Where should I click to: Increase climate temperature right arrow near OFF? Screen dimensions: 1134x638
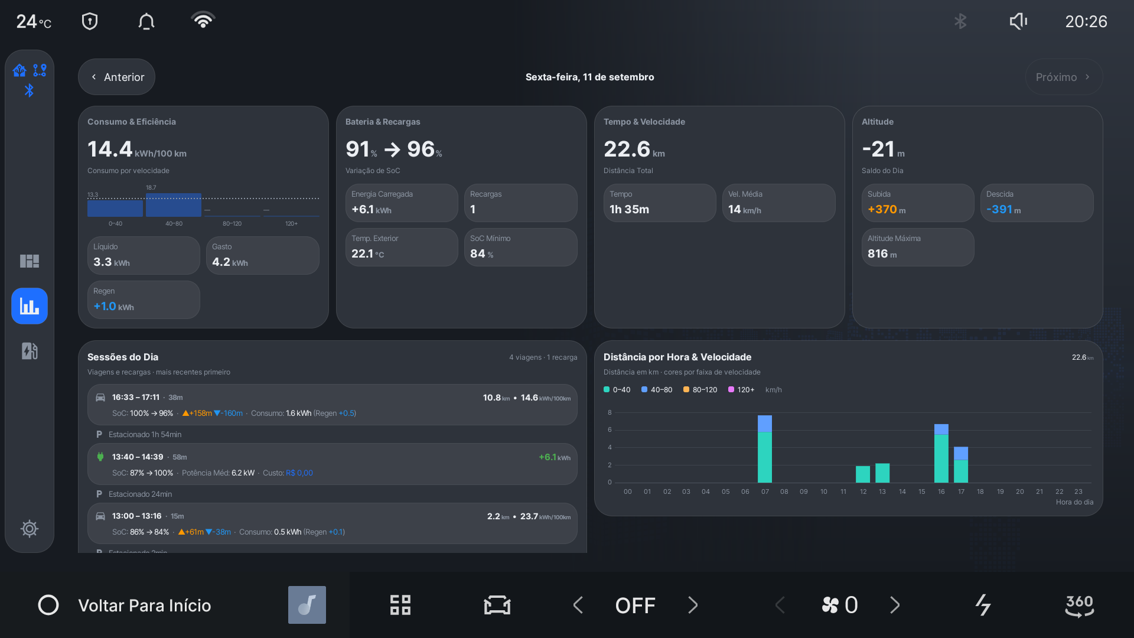click(693, 605)
